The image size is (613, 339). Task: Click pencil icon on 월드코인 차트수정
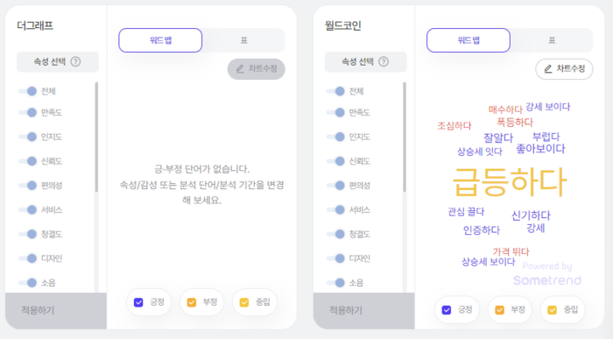[x=548, y=69]
